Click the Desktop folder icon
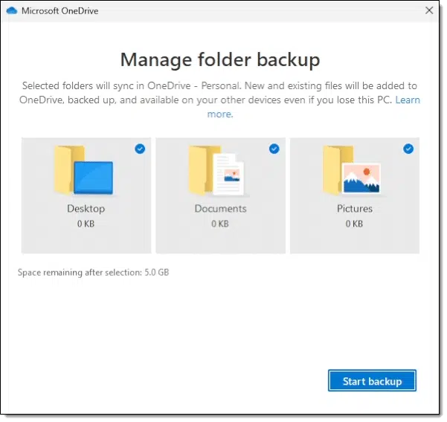The width and height of the screenshot is (447, 422). pos(83,170)
